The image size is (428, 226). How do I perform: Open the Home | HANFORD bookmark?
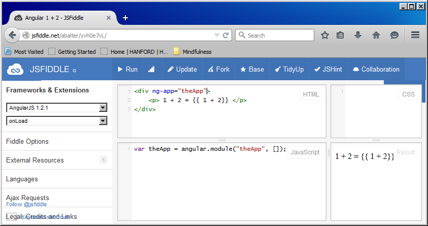point(135,52)
